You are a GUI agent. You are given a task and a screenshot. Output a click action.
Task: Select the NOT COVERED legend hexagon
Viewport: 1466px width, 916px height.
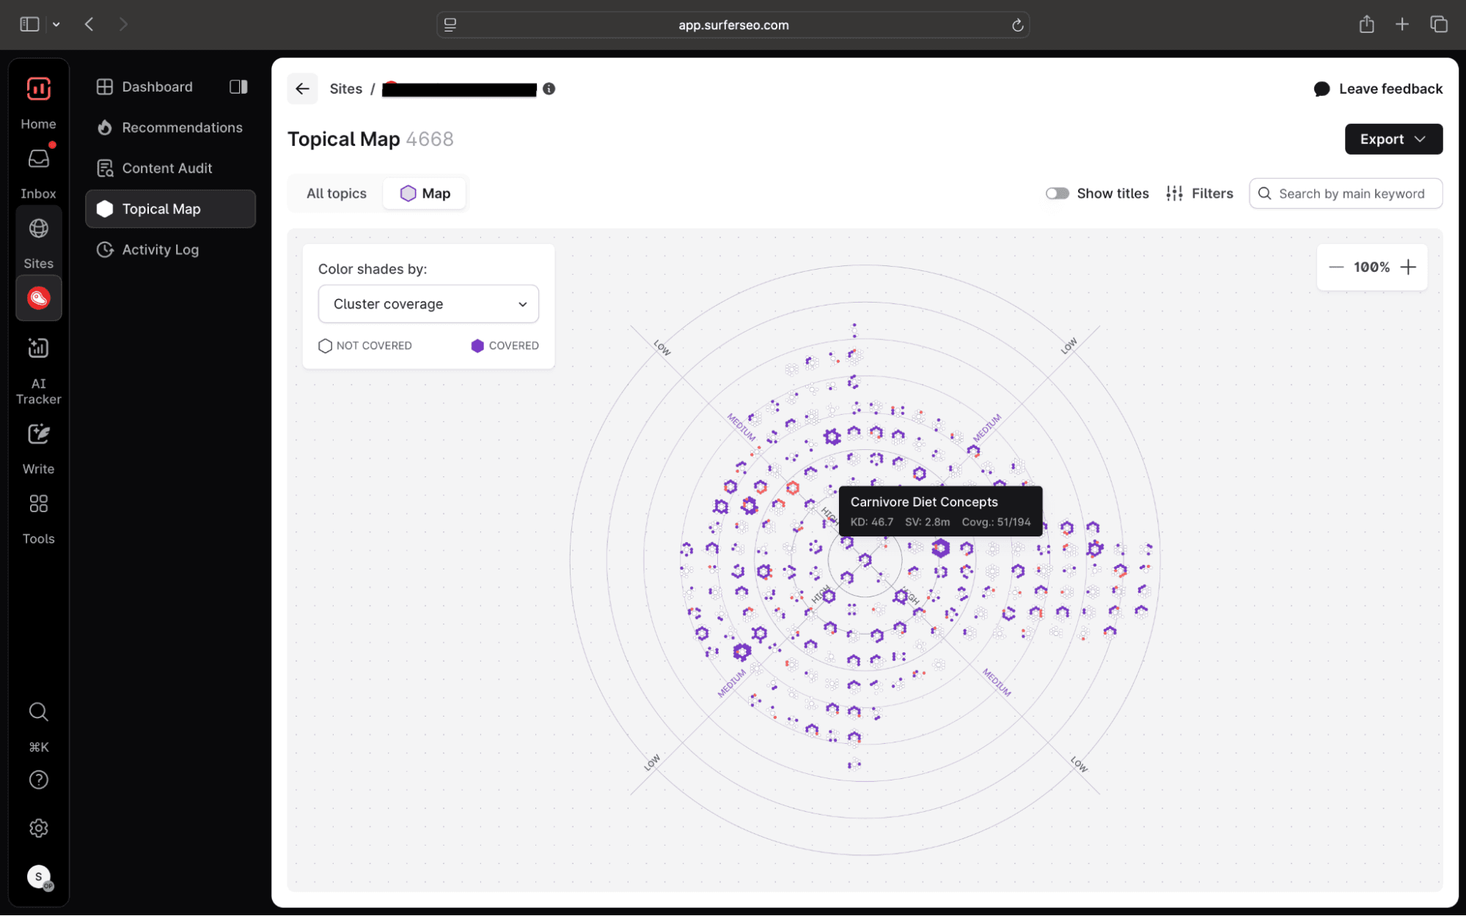coord(325,345)
